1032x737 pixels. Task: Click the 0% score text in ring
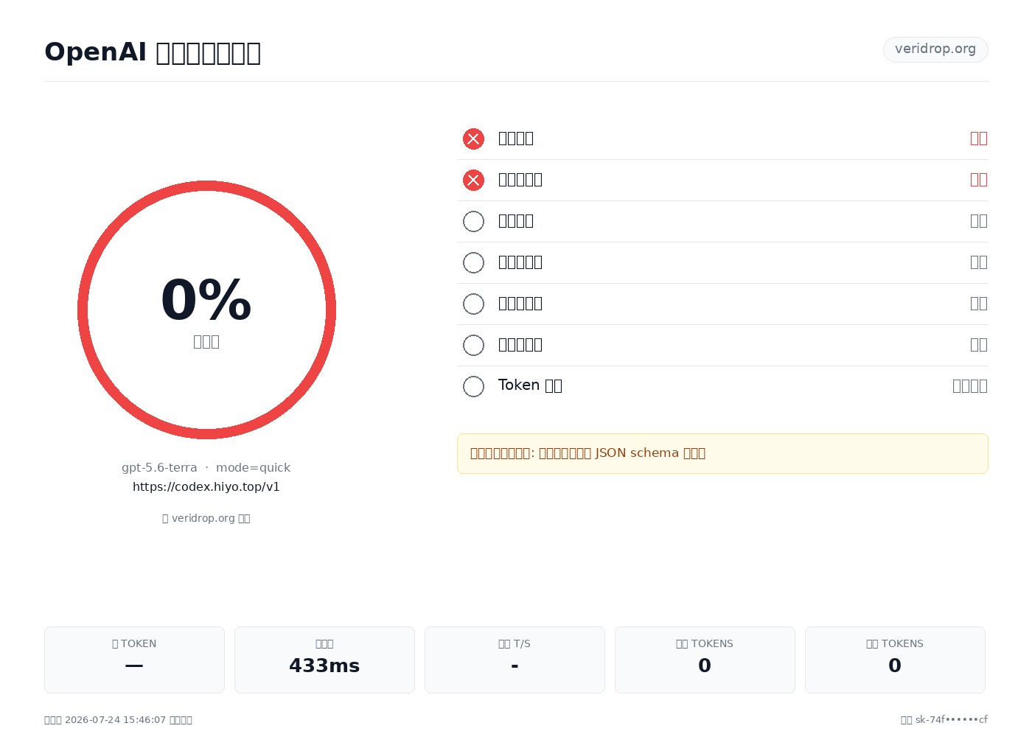[206, 300]
